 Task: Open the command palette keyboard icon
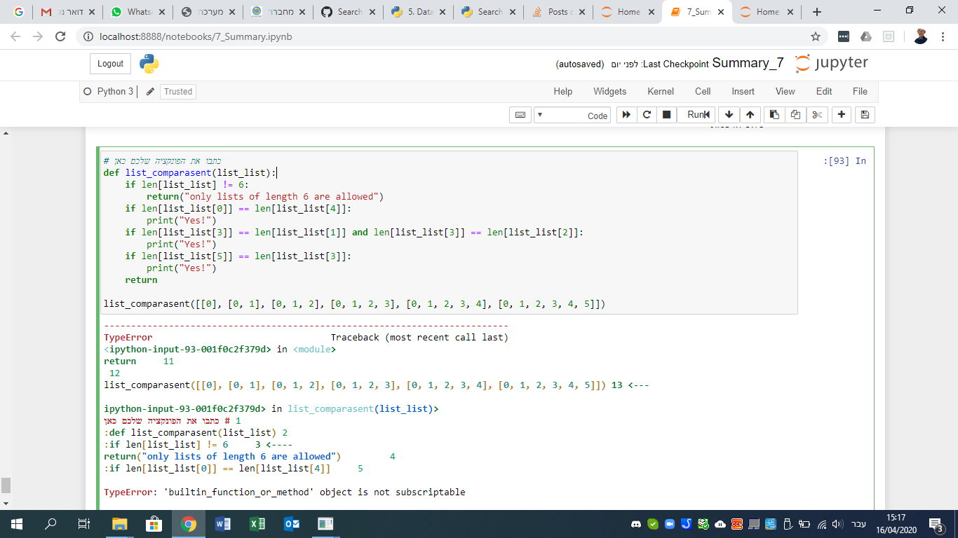520,115
